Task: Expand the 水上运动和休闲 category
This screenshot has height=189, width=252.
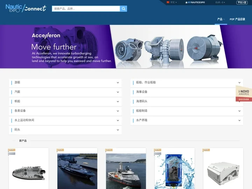Action: (x=65, y=120)
